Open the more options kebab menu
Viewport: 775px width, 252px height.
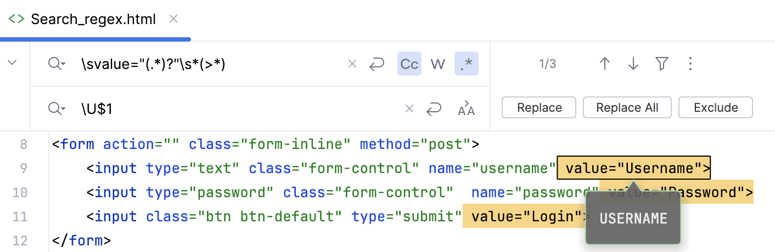click(690, 64)
